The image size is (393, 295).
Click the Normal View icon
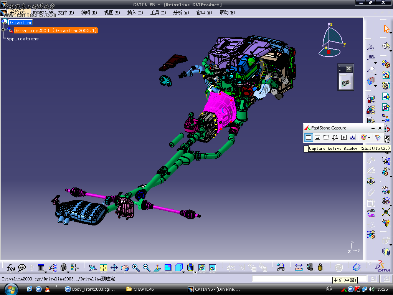click(x=157, y=268)
